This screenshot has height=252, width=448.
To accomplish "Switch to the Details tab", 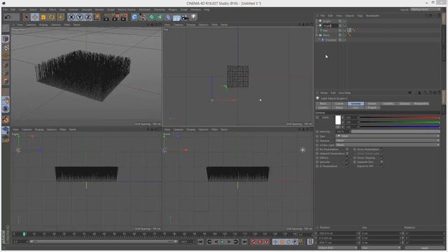I will [372, 104].
